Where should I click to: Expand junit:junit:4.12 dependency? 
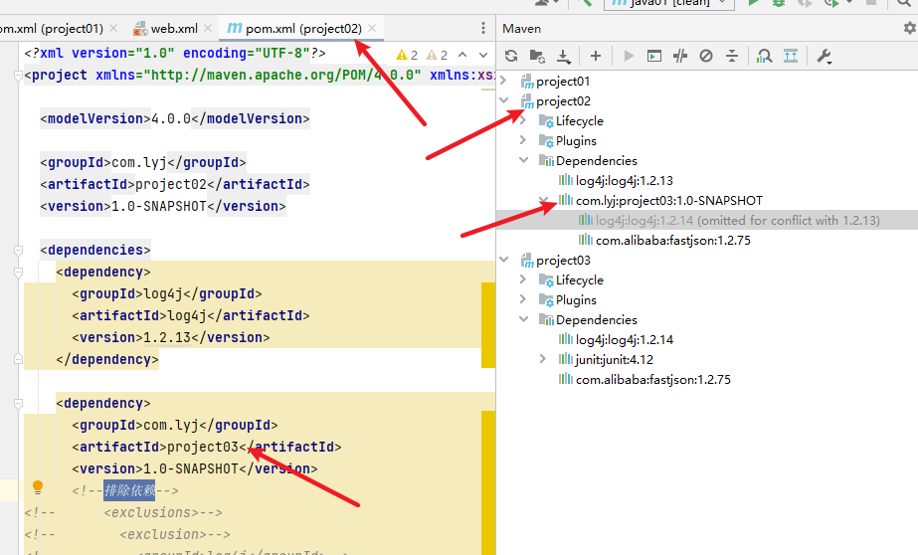click(543, 359)
